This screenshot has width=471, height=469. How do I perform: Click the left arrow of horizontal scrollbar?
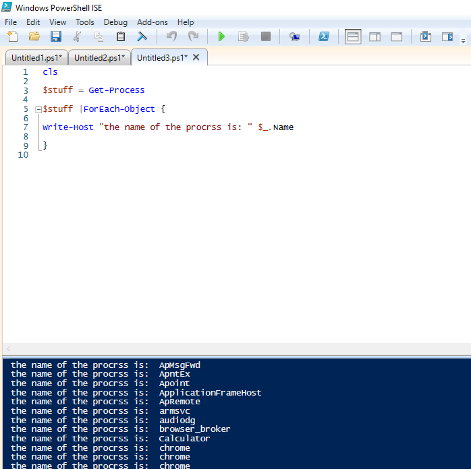click(x=8, y=348)
